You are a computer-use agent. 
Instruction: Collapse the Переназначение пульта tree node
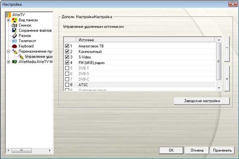click(x=9, y=52)
